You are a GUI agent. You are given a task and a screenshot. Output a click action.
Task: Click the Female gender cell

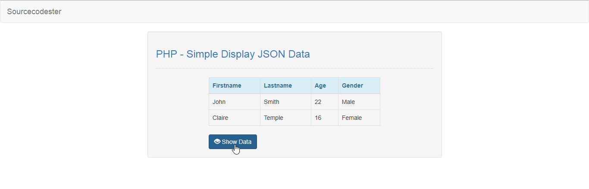point(352,118)
